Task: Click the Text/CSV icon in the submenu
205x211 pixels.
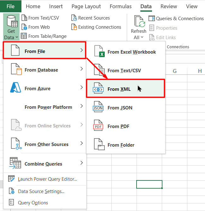Action: [99, 70]
